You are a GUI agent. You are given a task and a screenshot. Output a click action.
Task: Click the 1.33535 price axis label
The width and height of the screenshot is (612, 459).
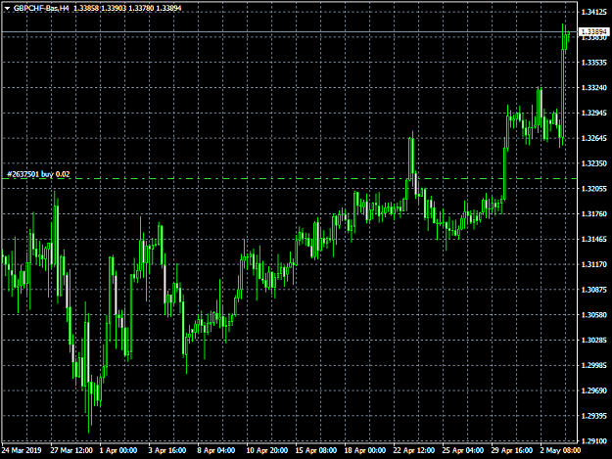click(x=594, y=63)
